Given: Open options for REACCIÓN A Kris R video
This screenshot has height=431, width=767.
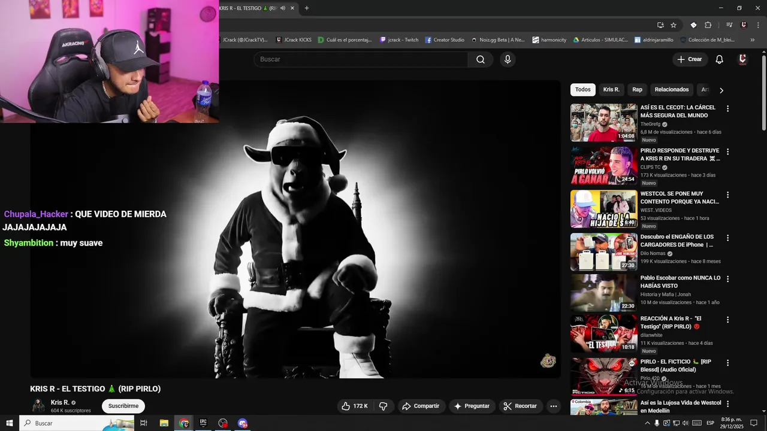Looking at the screenshot, I should pos(728,320).
